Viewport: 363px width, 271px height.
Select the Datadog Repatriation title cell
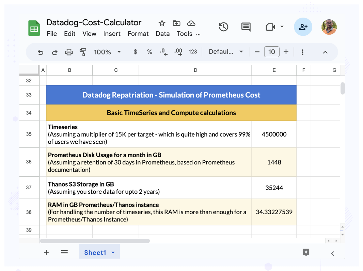click(x=171, y=95)
